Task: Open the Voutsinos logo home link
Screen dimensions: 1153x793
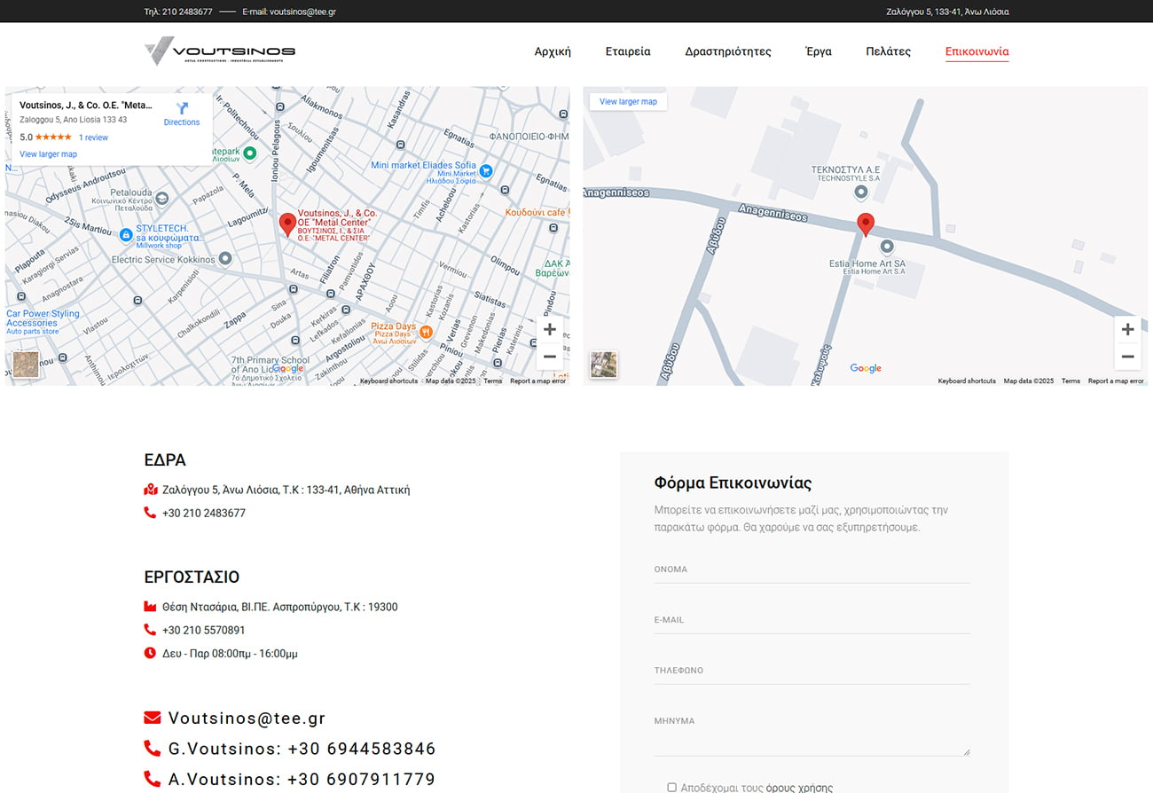Action: tap(220, 51)
